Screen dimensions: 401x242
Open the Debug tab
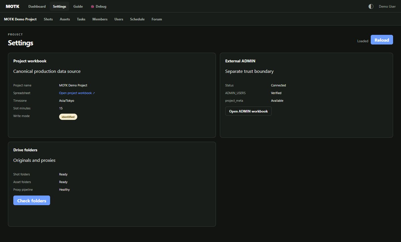point(98,6)
